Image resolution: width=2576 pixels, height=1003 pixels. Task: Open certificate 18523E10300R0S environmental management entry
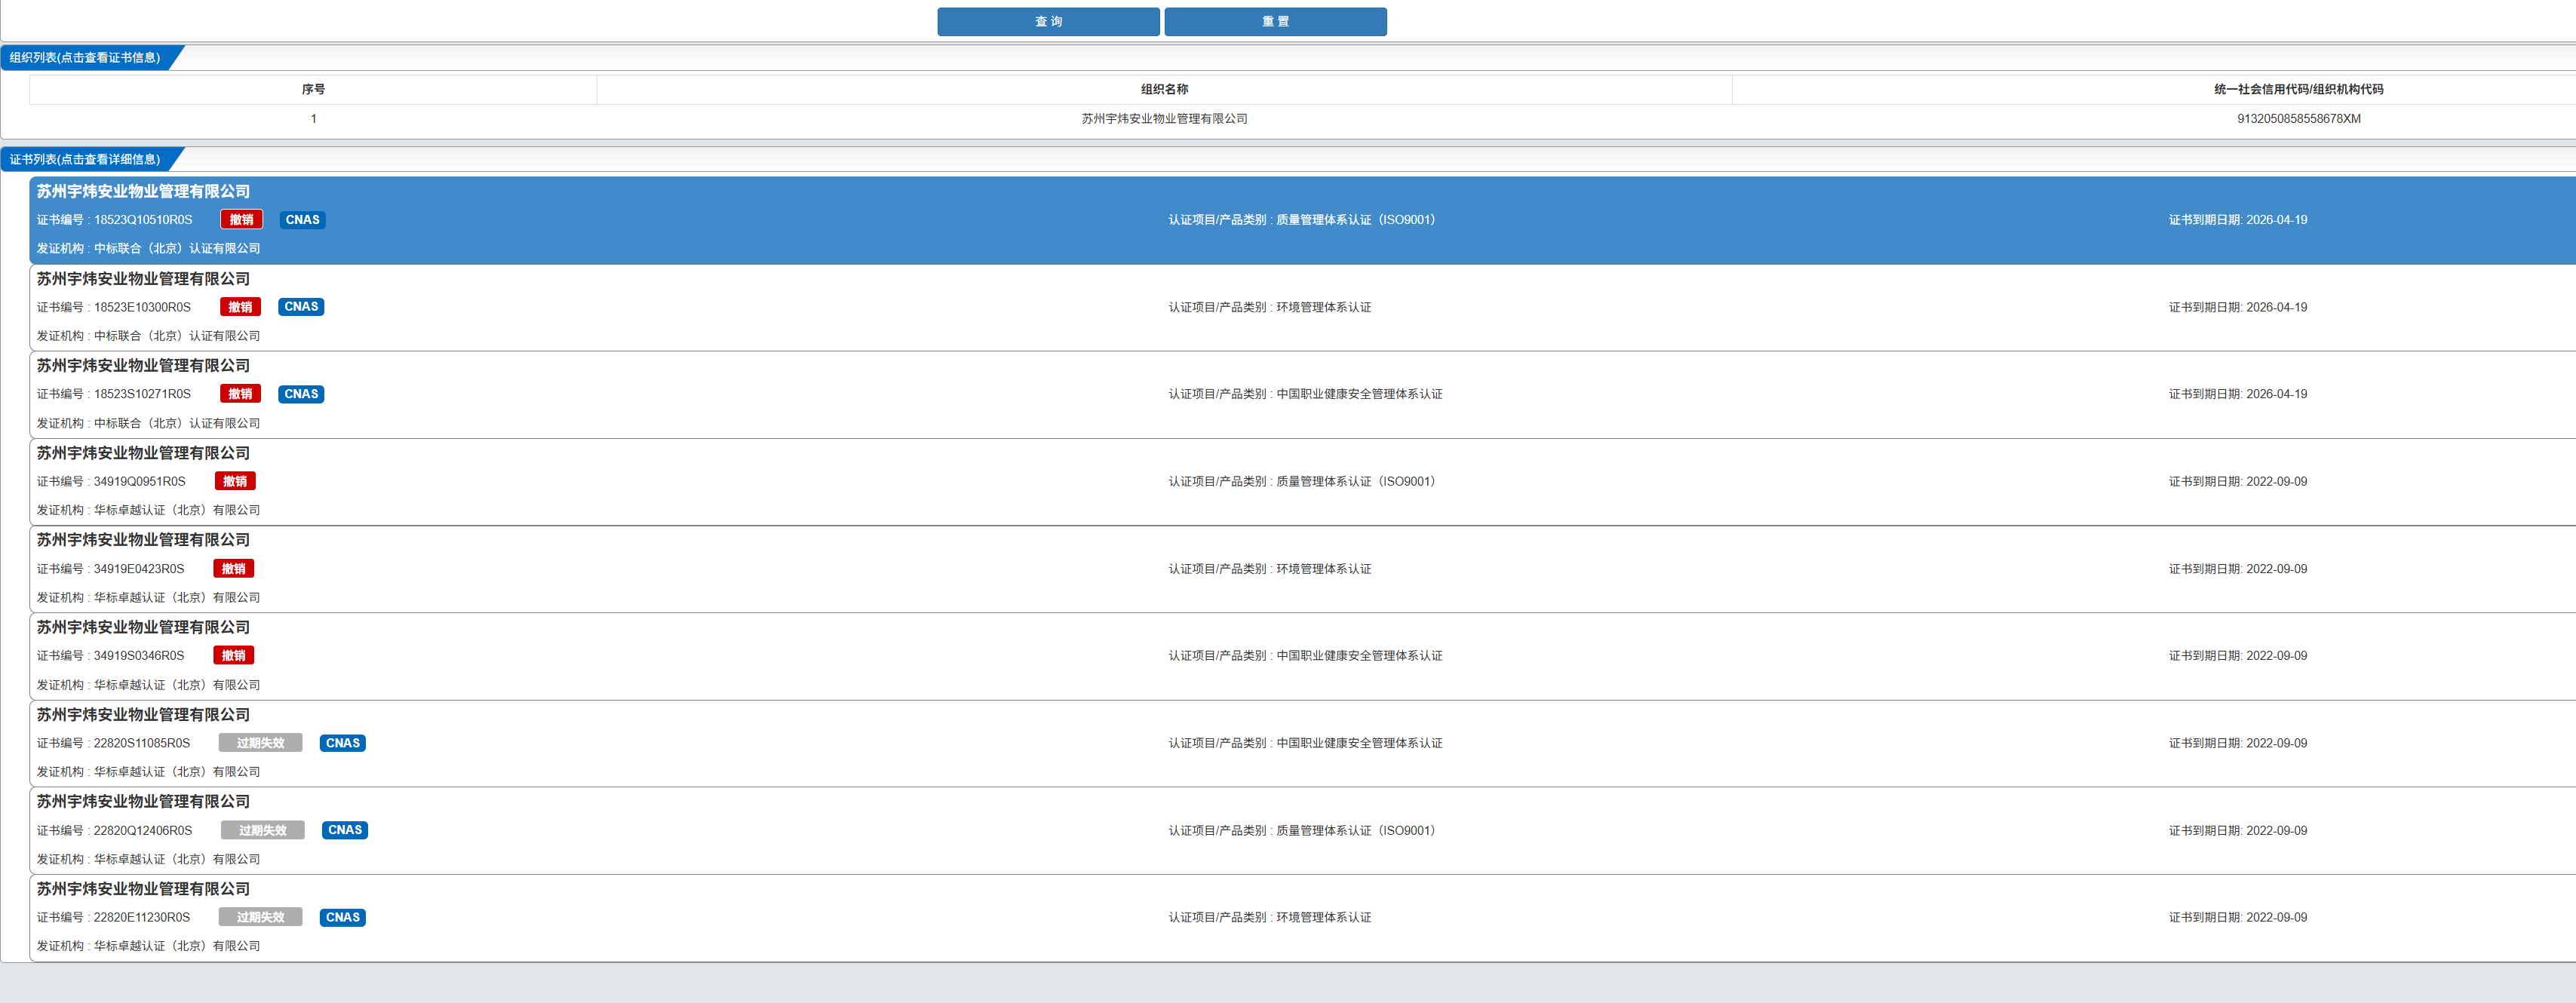(x=1322, y=308)
